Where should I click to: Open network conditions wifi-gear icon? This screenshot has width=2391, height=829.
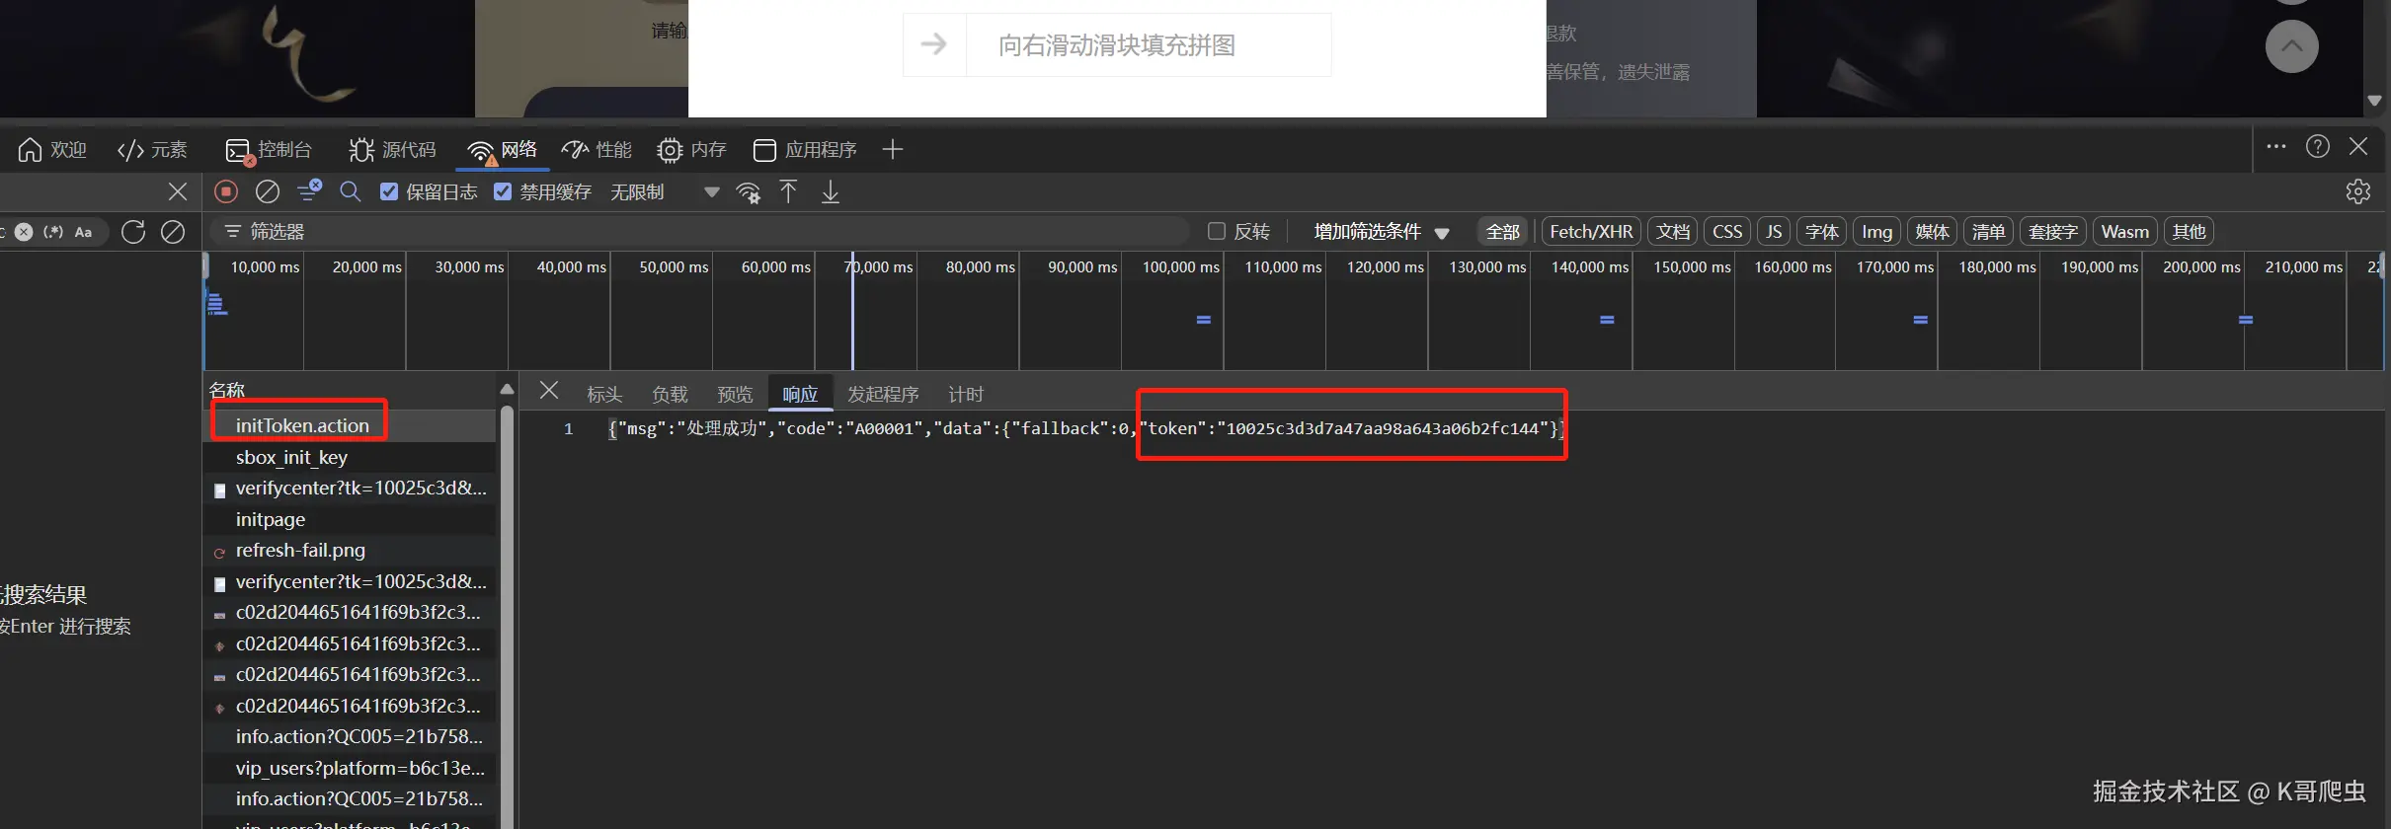749,192
